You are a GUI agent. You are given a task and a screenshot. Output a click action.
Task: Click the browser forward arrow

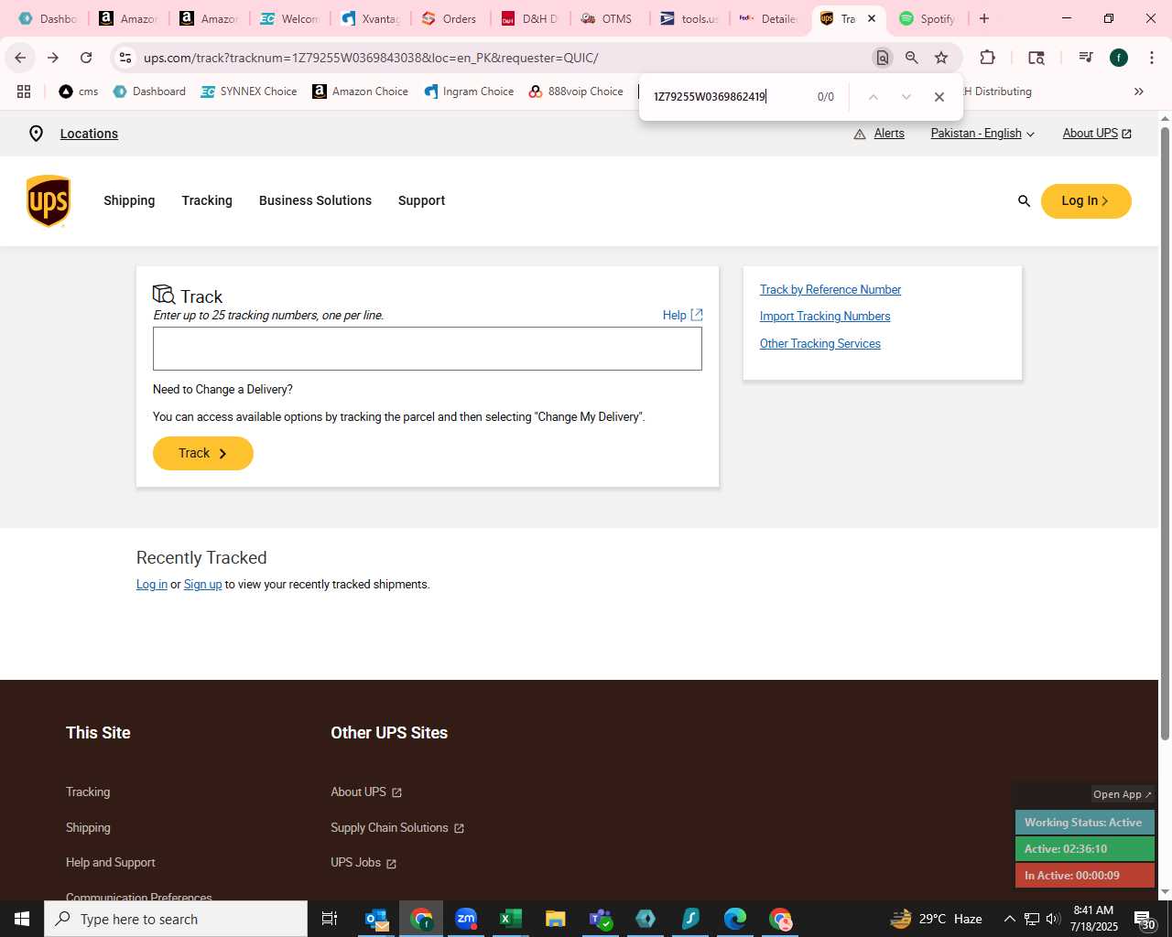[x=53, y=58]
